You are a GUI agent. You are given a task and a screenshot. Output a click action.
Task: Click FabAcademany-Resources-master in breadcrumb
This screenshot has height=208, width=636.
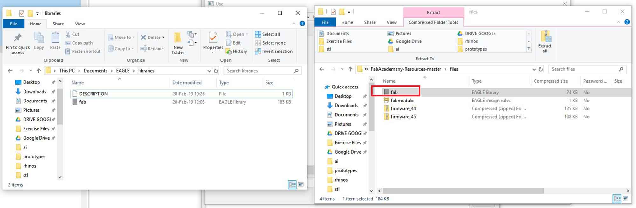[406, 69]
